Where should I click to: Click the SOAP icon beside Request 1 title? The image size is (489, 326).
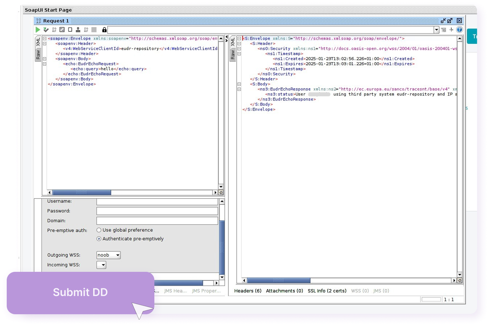tap(39, 21)
